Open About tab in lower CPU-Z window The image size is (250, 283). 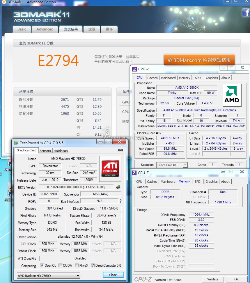pyautogui.click(x=225, y=182)
